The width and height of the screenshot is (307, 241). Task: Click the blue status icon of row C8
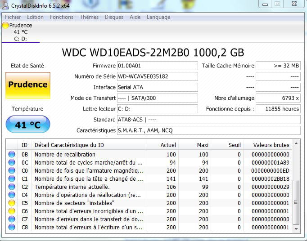(x=12, y=228)
